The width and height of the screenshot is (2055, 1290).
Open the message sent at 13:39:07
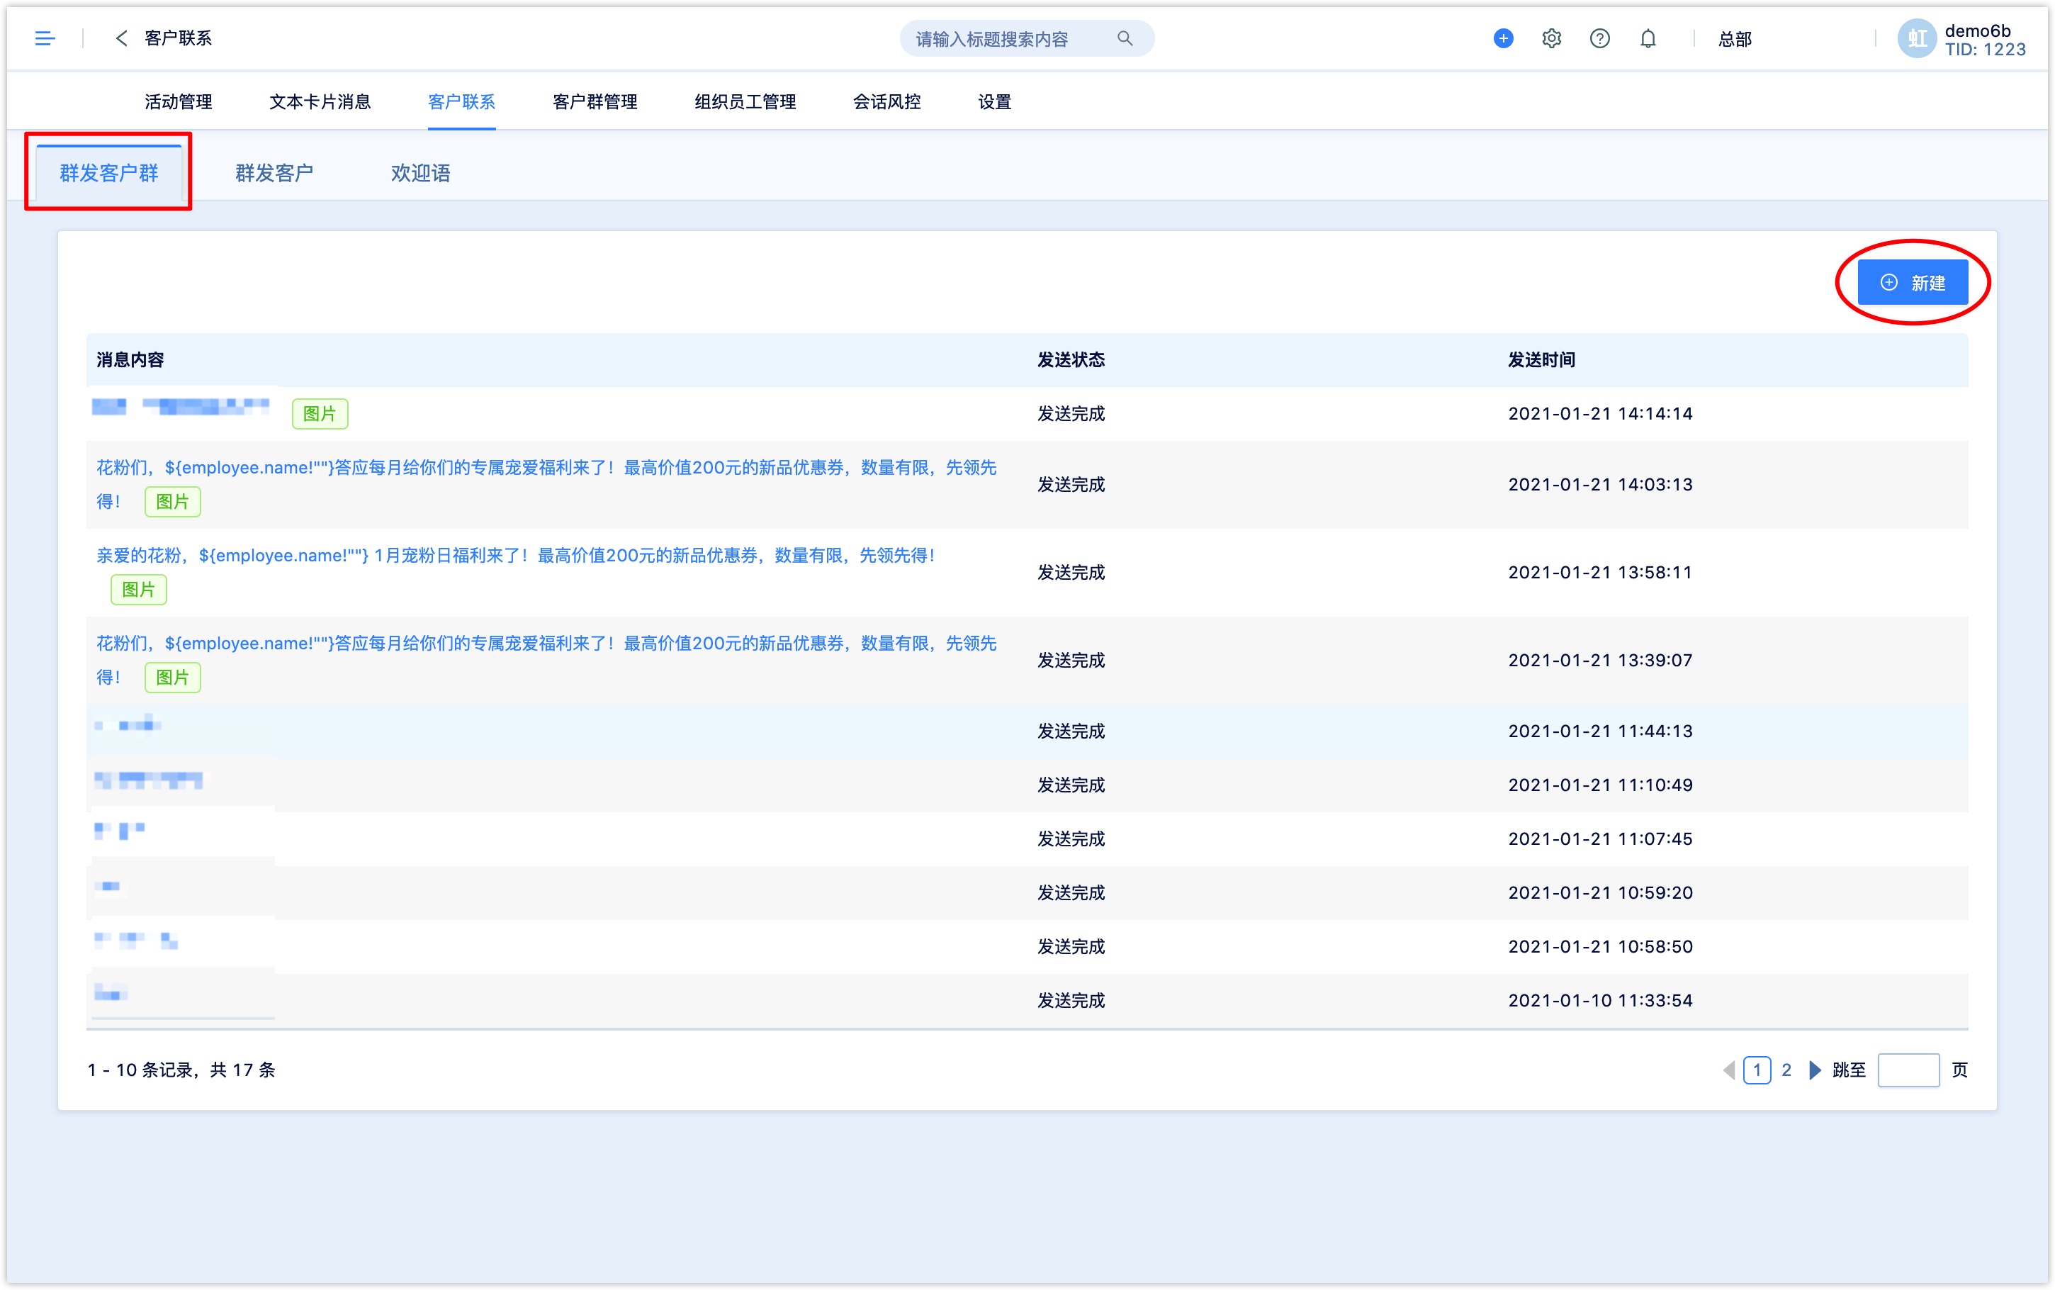click(546, 659)
